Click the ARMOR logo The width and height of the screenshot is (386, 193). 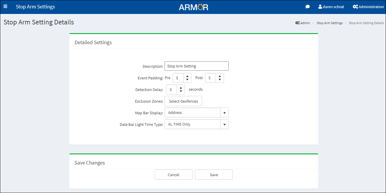tap(194, 7)
